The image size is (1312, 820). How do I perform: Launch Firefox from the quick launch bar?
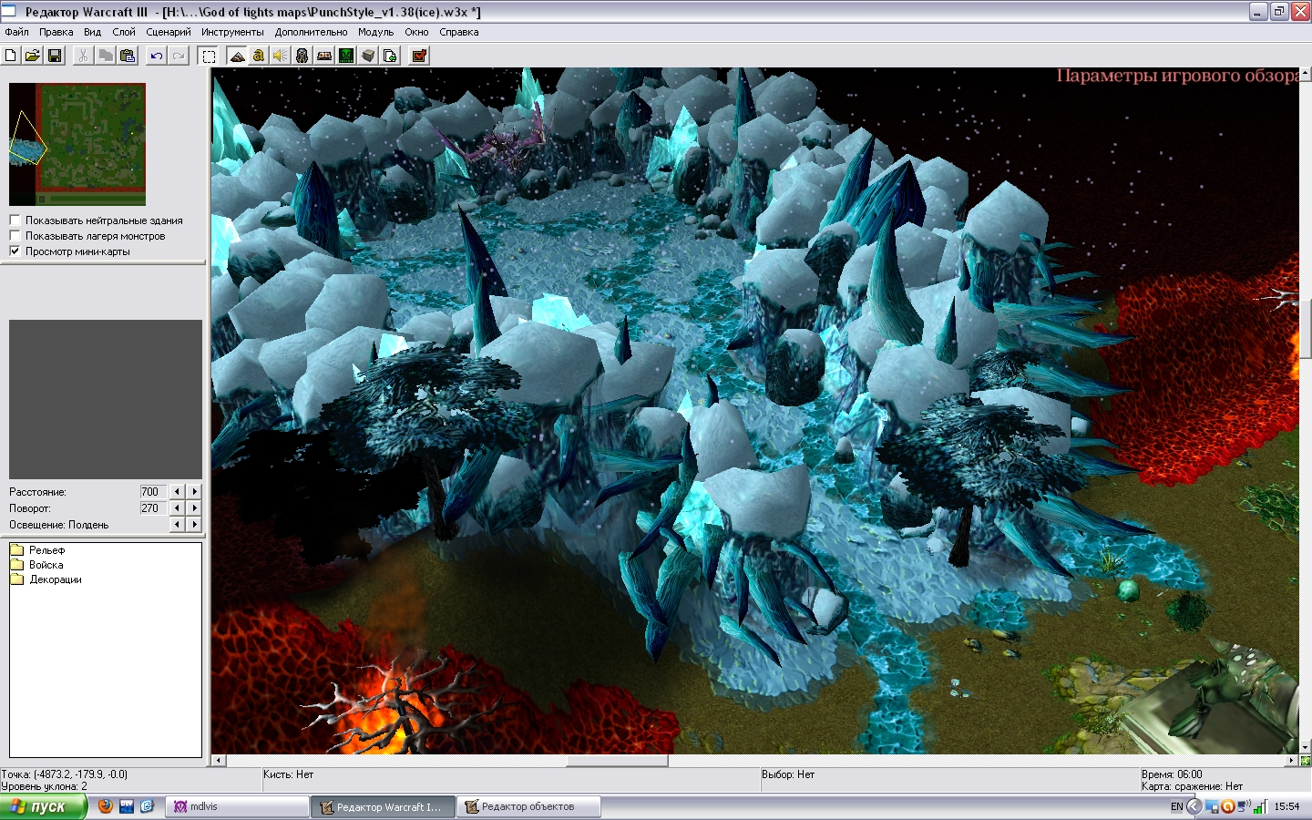[x=106, y=806]
